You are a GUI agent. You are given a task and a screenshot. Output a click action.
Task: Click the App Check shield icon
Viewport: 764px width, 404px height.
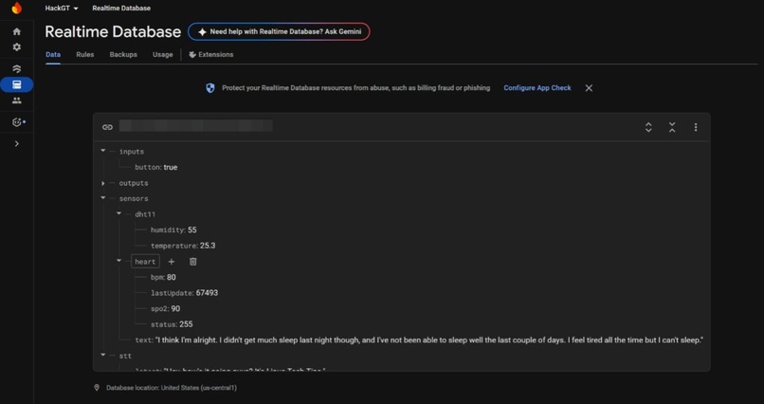tap(210, 88)
